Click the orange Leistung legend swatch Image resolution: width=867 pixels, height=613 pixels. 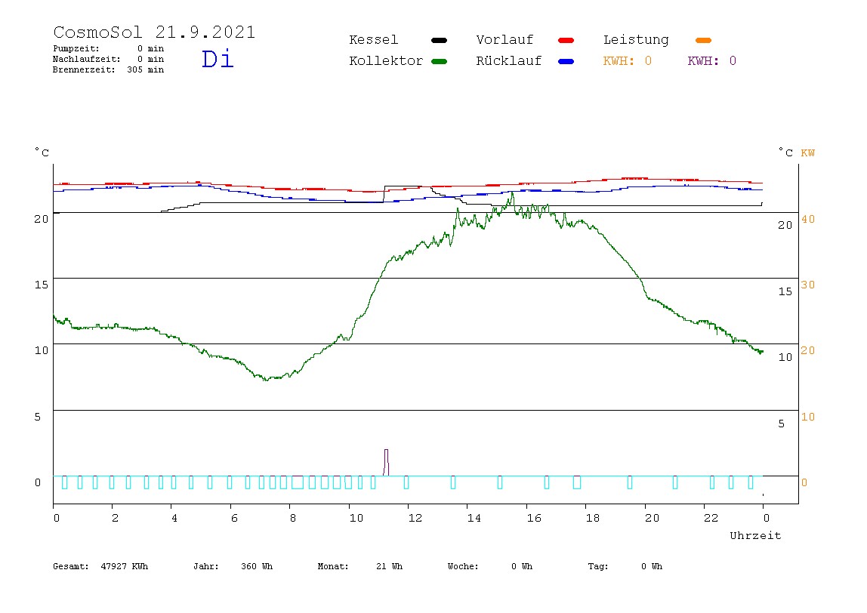pyautogui.click(x=703, y=40)
